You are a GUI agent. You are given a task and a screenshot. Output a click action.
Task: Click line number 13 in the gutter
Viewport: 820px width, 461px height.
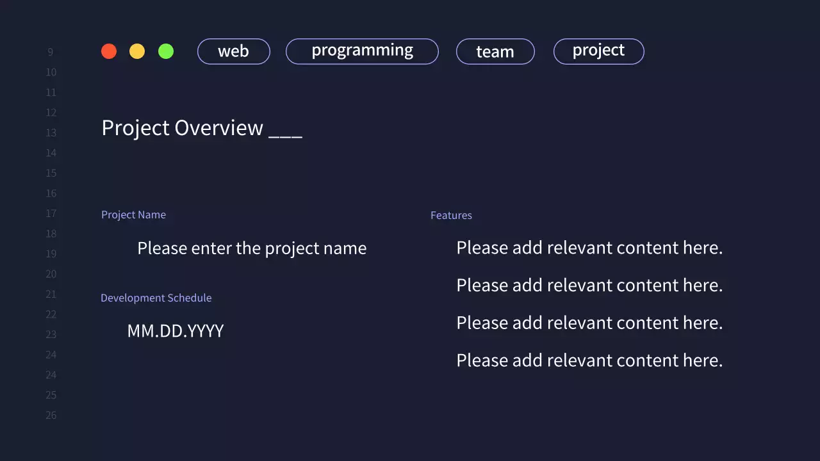click(x=51, y=133)
